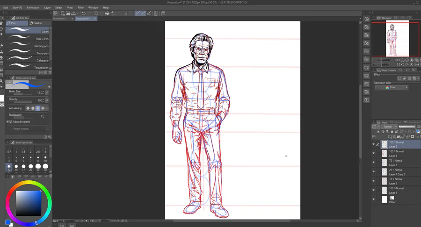Pick brush size 2.5 preset

click(38, 149)
